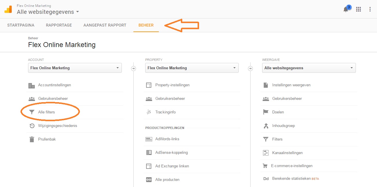
Task: Open AdSense-koppeling link
Action: 172,153
